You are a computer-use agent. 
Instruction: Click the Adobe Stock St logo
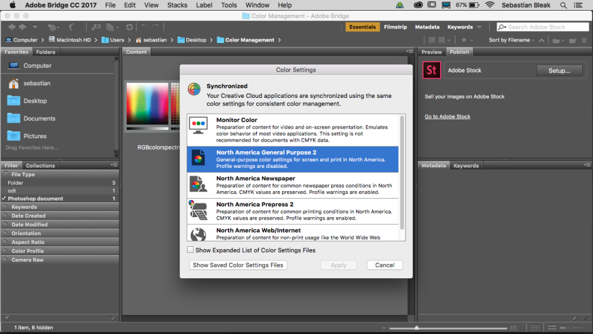click(432, 71)
